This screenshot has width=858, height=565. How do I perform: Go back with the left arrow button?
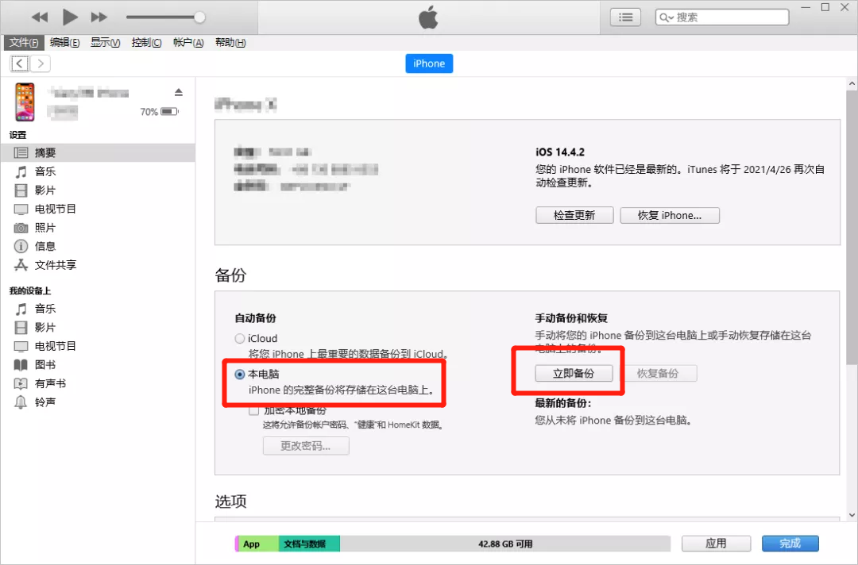pyautogui.click(x=20, y=64)
